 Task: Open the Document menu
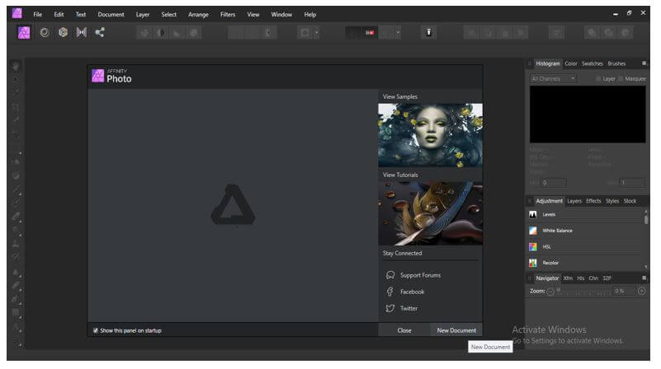111,14
